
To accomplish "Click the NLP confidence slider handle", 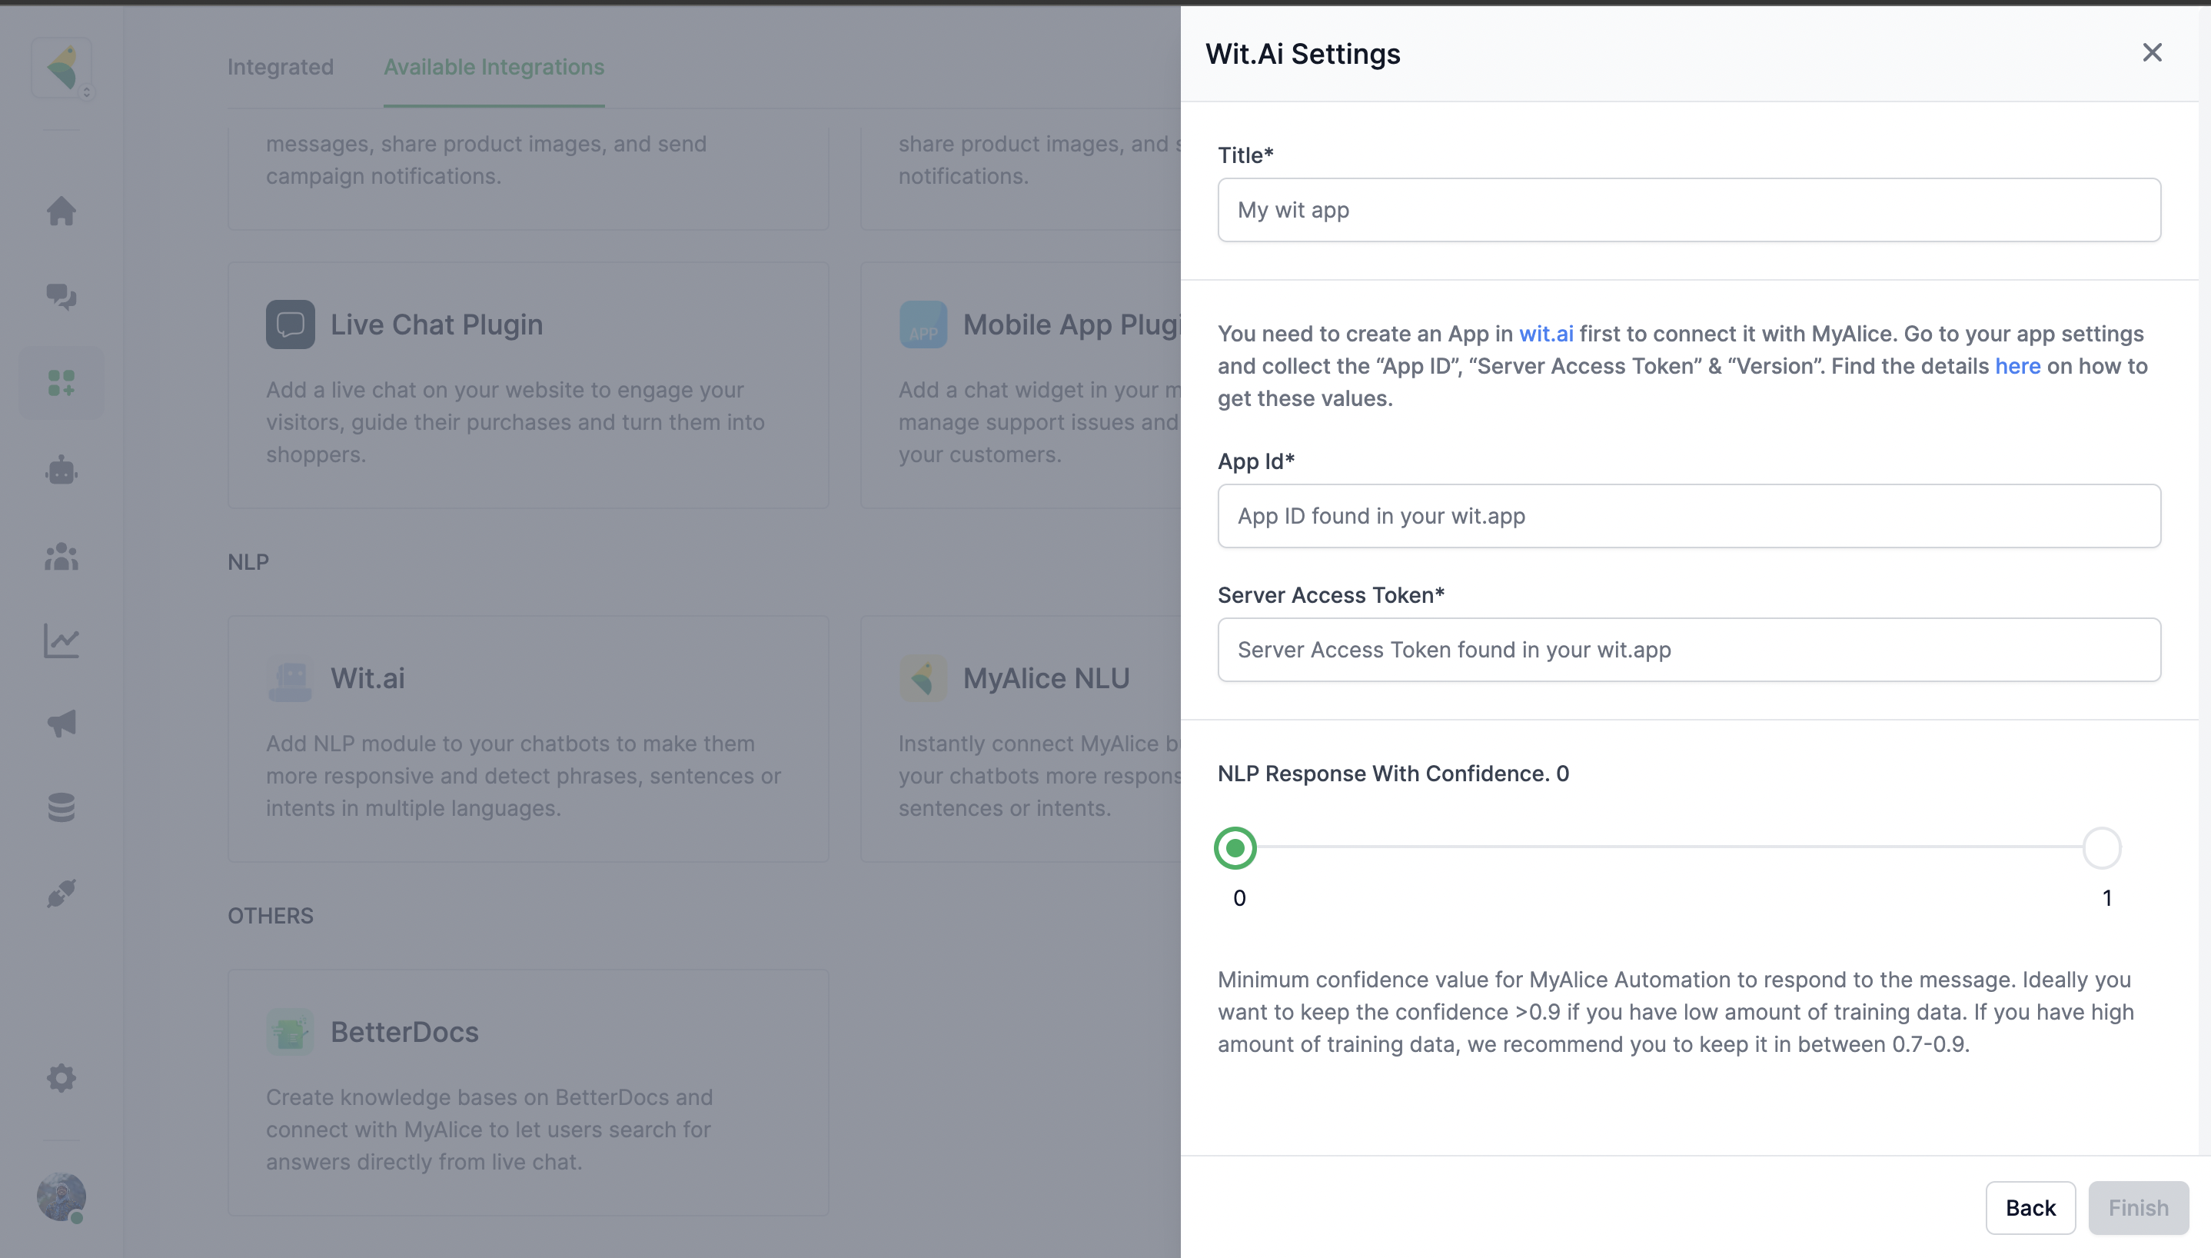I will (x=1235, y=847).
